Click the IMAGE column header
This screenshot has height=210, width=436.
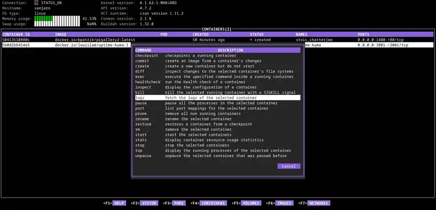61,35
